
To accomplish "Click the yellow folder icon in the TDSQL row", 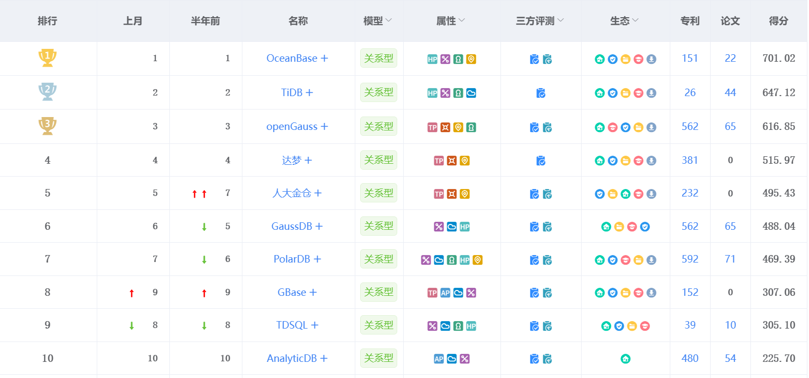I will tap(632, 326).
